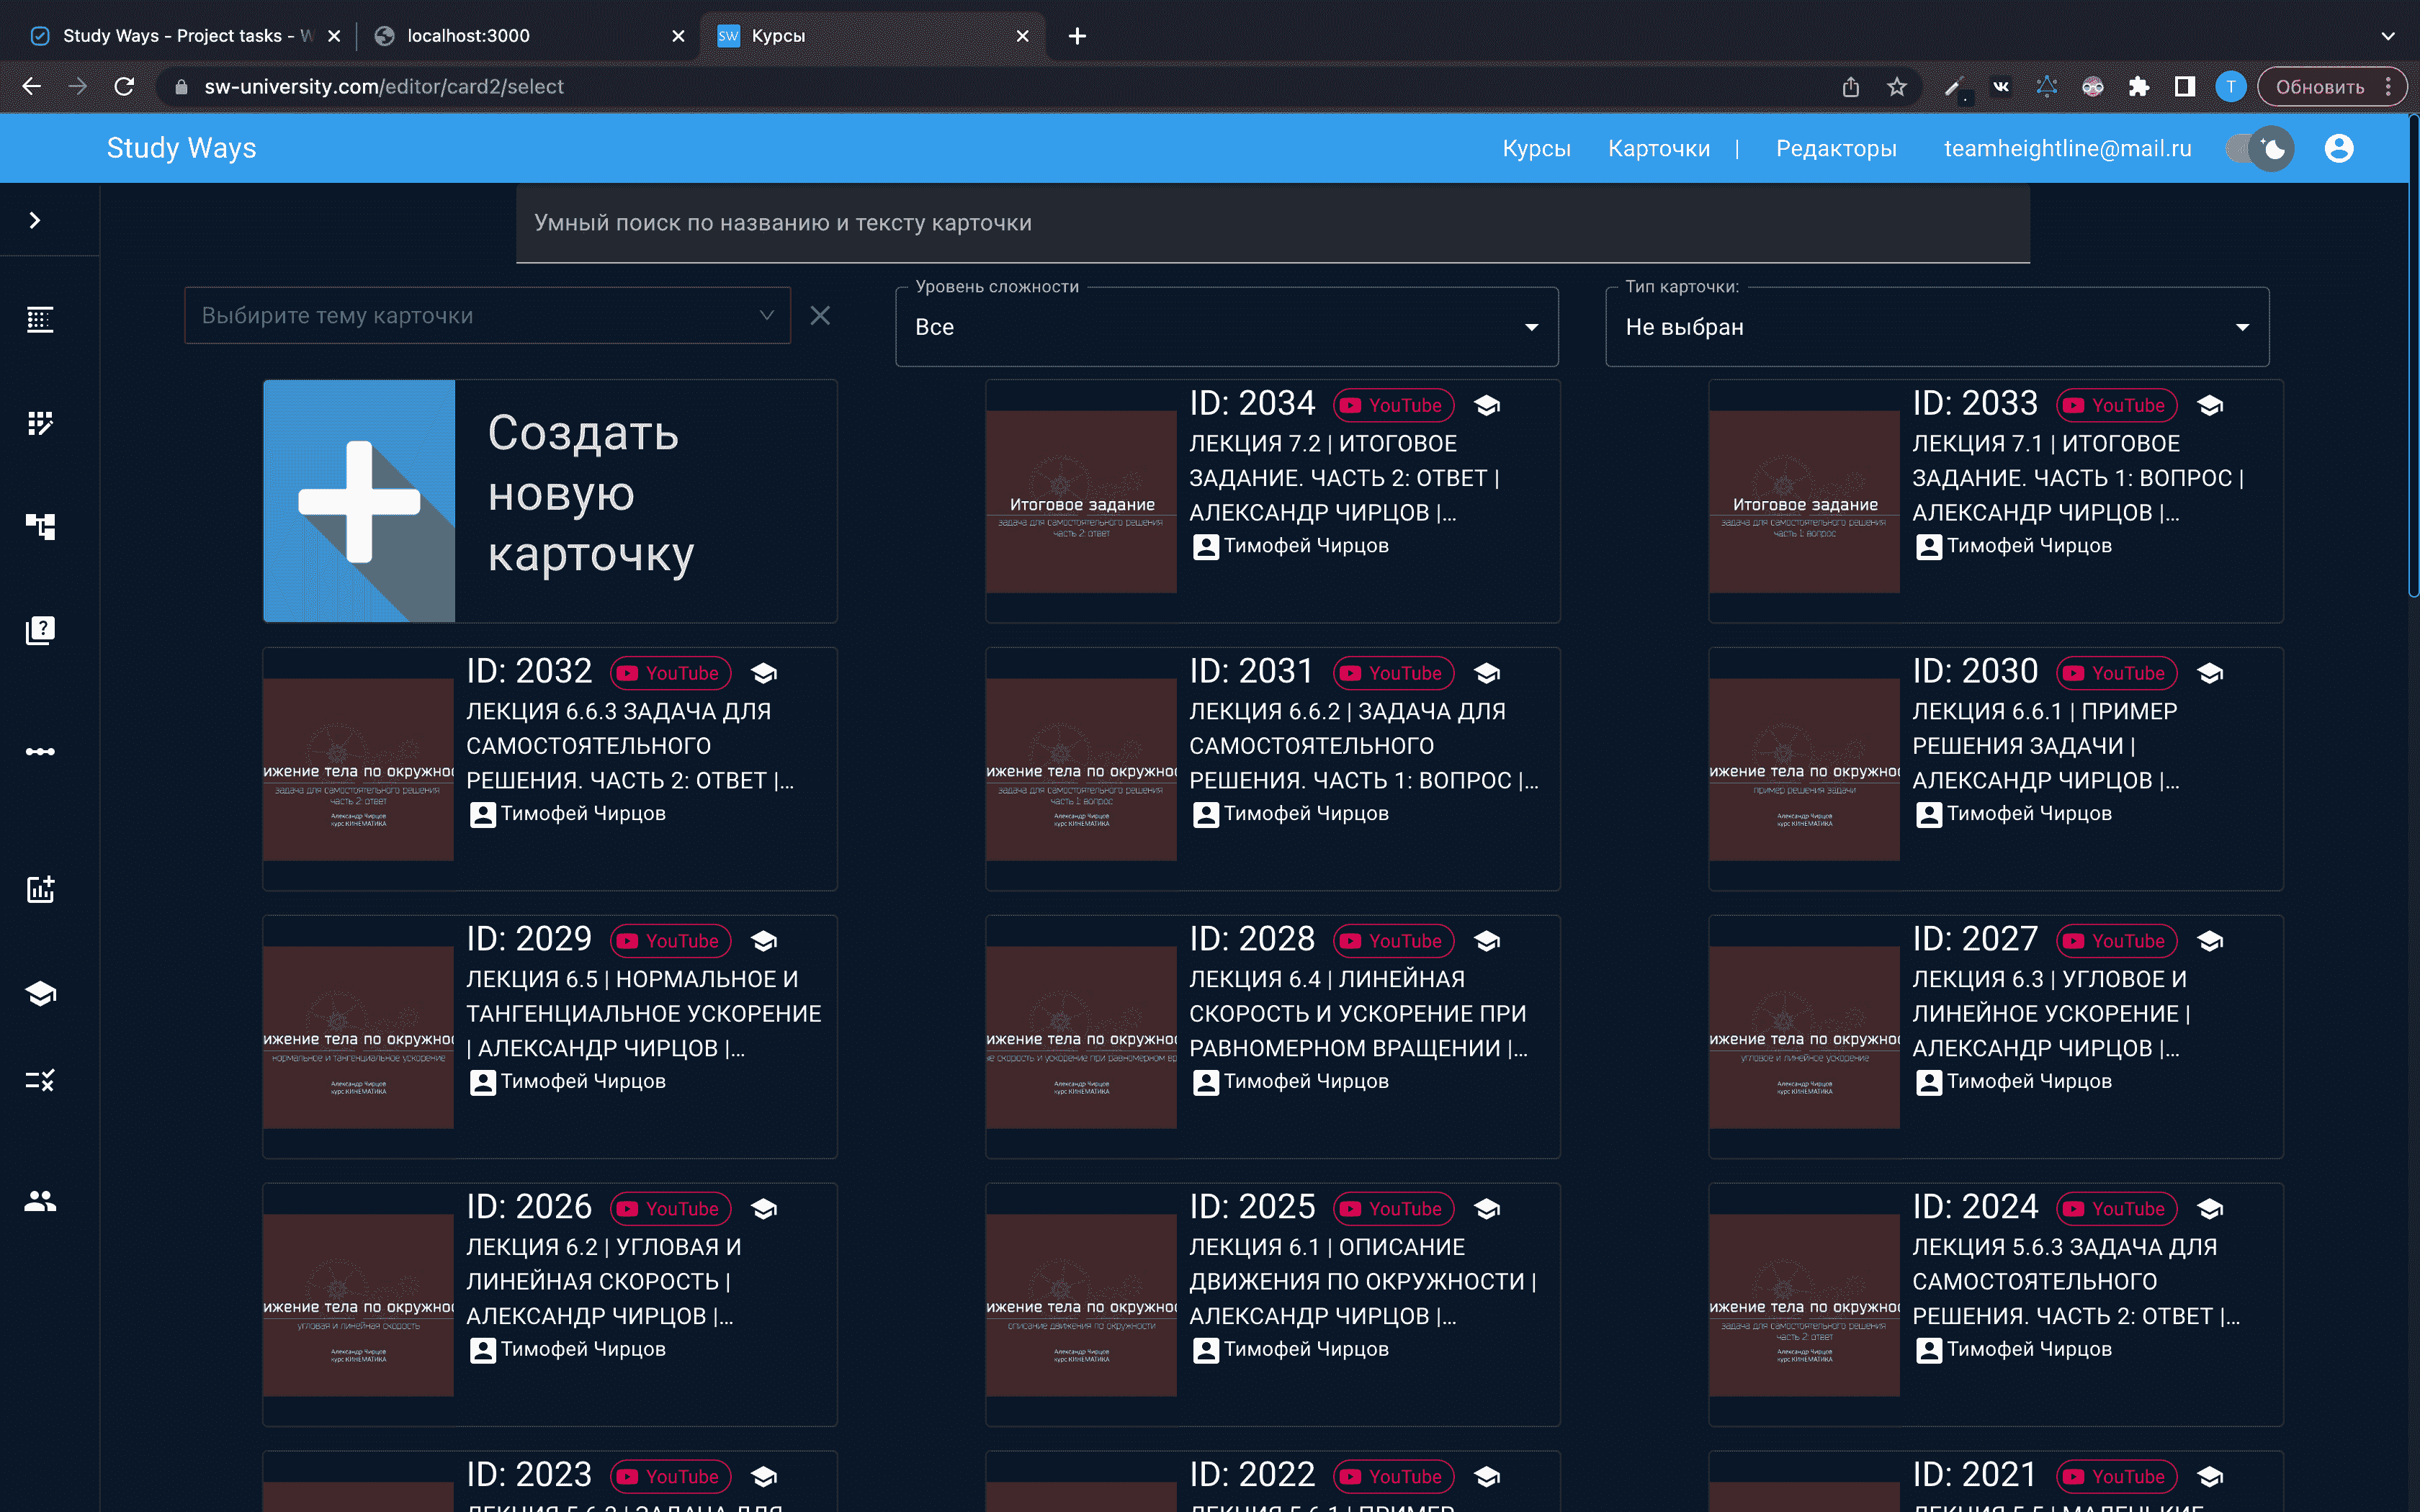Select card title ЛЕКЦИЯ 6.5 НОРМАЛЬНОЕ И ТАНГЕНЦИАЛЬНОЕ УСКОРЕНИЕ
The height and width of the screenshot is (1512, 2420).
click(x=643, y=1013)
